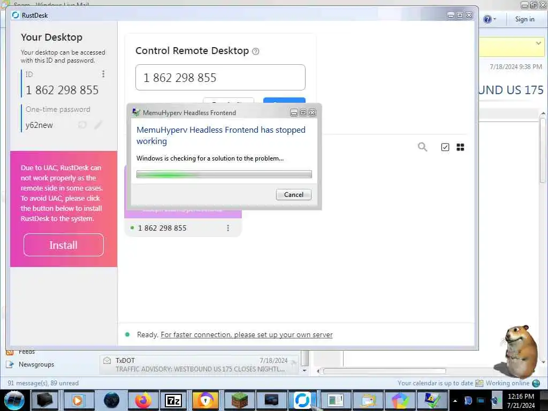The width and height of the screenshot is (548, 411).
Task: Launch Firefox from the taskbar
Action: [x=143, y=400]
